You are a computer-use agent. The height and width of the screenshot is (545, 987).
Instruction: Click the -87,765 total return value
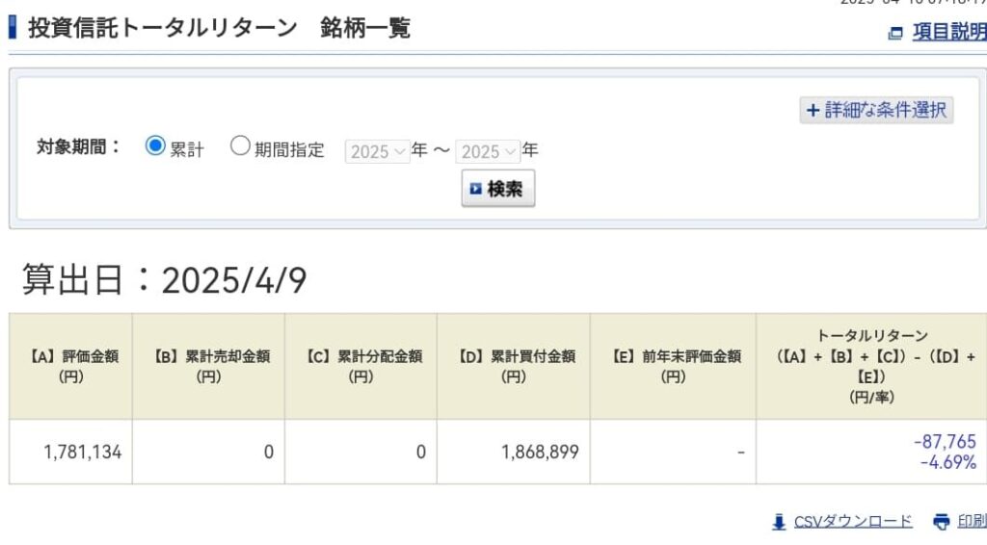[x=944, y=442]
